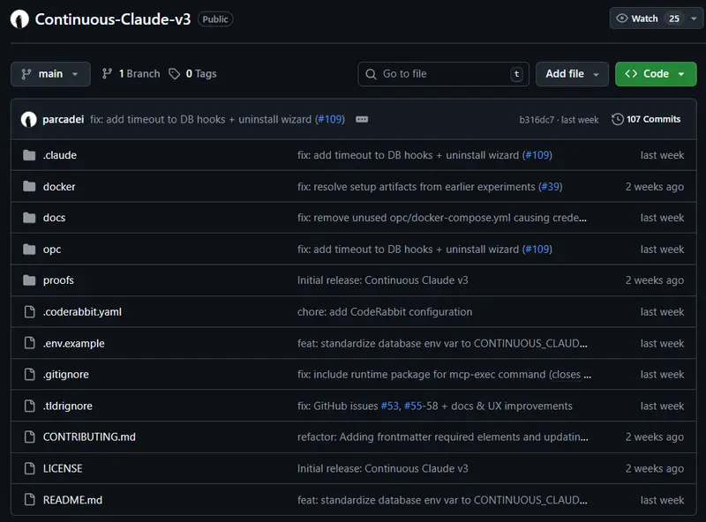This screenshot has height=522, width=706.
Task: Click the docker folder icon
Action: click(x=29, y=187)
